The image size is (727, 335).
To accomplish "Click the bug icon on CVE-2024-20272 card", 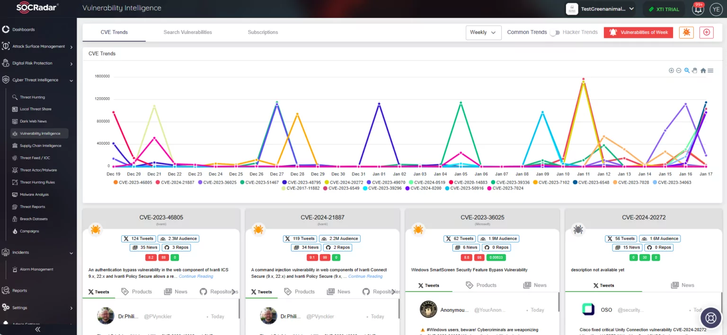I will [578, 230].
